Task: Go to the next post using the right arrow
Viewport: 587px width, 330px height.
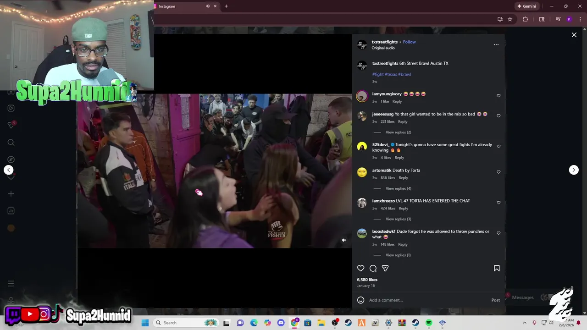Action: pos(574,170)
